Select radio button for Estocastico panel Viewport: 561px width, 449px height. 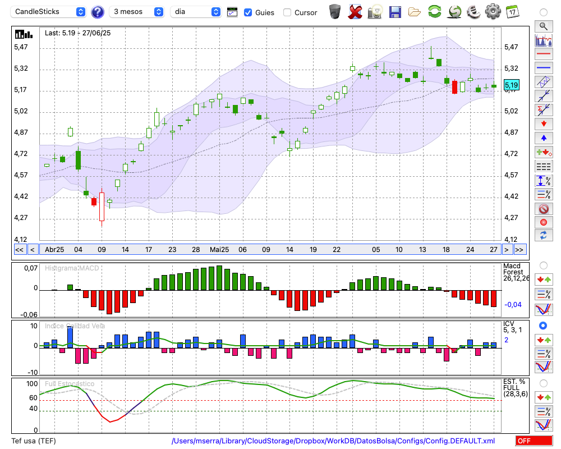pos(544,383)
